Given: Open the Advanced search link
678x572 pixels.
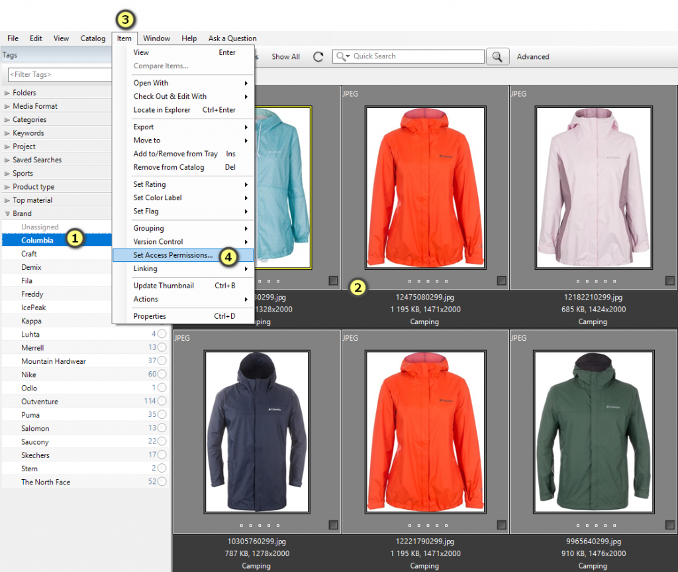Looking at the screenshot, I should coord(533,57).
